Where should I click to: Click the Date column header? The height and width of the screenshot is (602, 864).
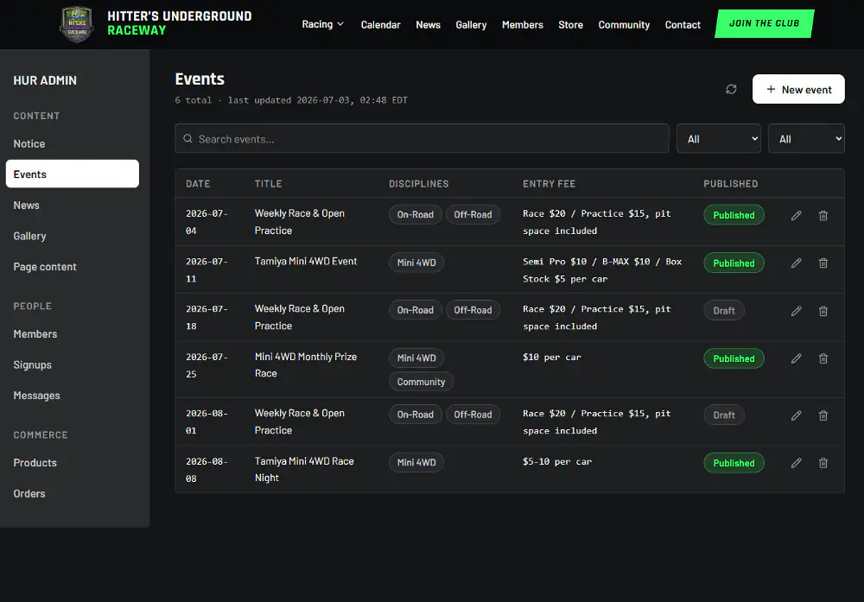click(198, 184)
